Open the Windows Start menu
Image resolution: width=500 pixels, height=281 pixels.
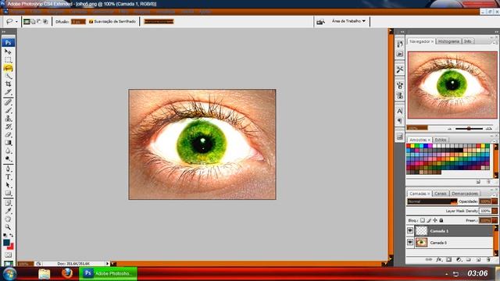pos(9,274)
